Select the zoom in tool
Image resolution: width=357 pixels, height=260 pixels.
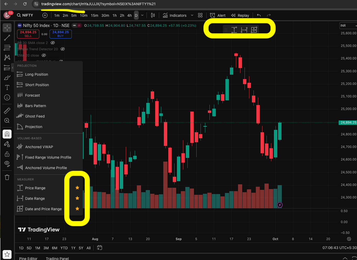7,120
